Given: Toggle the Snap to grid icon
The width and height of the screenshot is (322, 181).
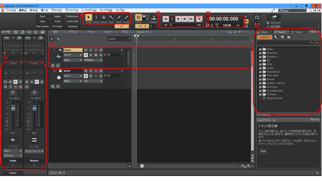Looking at the screenshot, I should pos(139,18).
